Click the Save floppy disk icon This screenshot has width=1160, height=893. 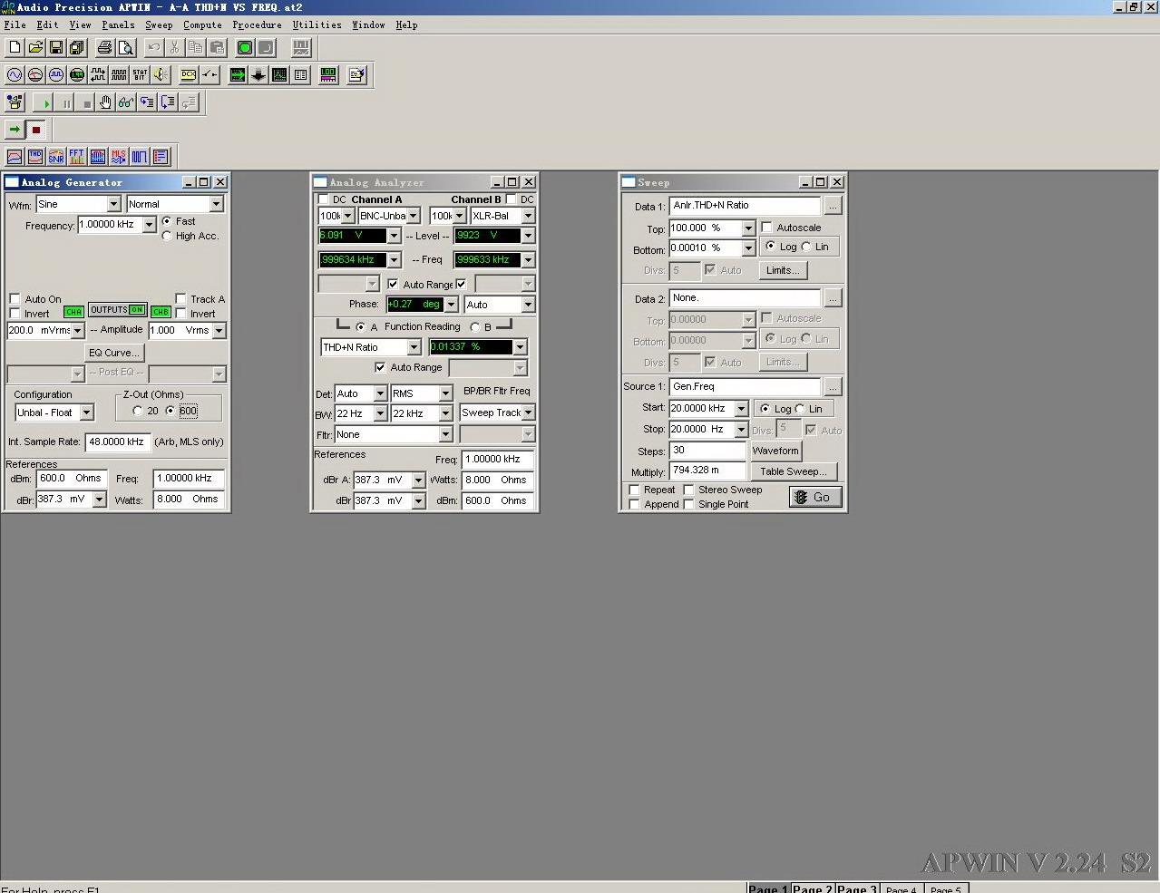(x=56, y=48)
